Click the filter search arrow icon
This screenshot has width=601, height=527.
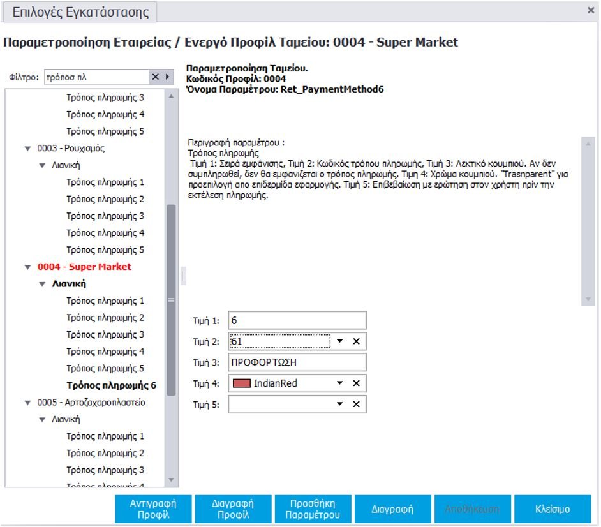tap(168, 77)
